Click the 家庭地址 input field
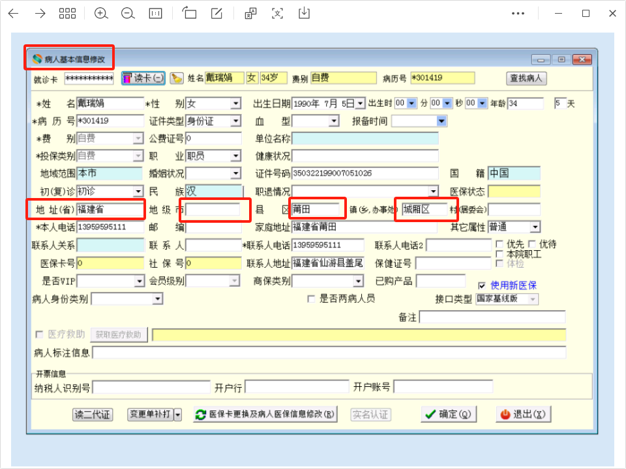Image resolution: width=626 pixels, height=469 pixels. (x=364, y=227)
